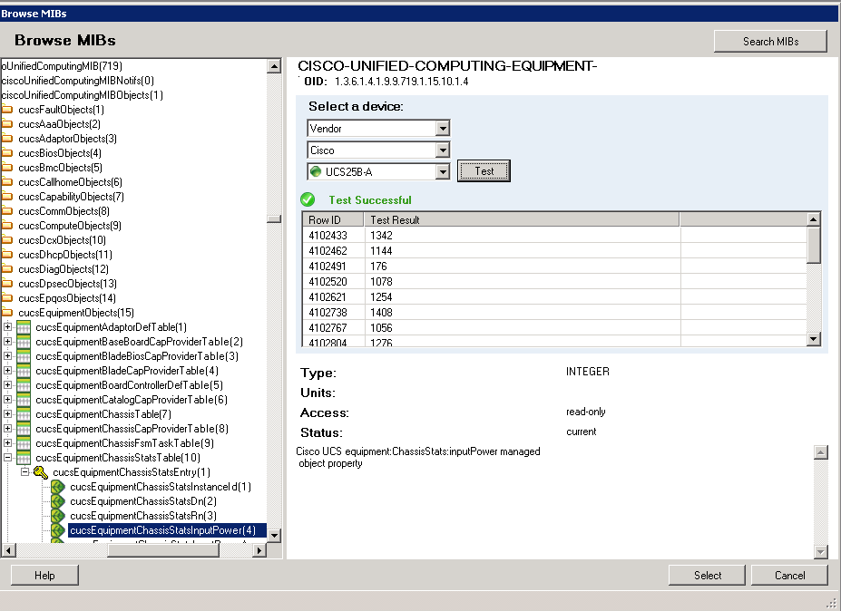Viewport: 841px width, 611px height.
Task: Click the cucsCapabilityObjects(7) folder icon
Action: [x=7, y=196]
